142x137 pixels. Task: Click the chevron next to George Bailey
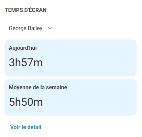[x=50, y=28]
